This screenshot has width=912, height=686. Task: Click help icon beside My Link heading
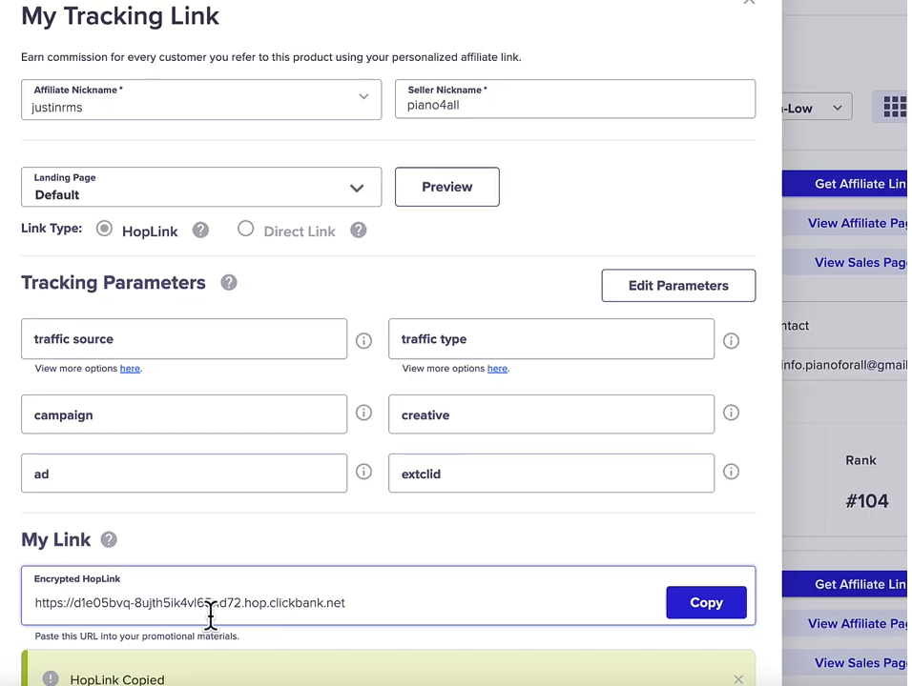(109, 540)
